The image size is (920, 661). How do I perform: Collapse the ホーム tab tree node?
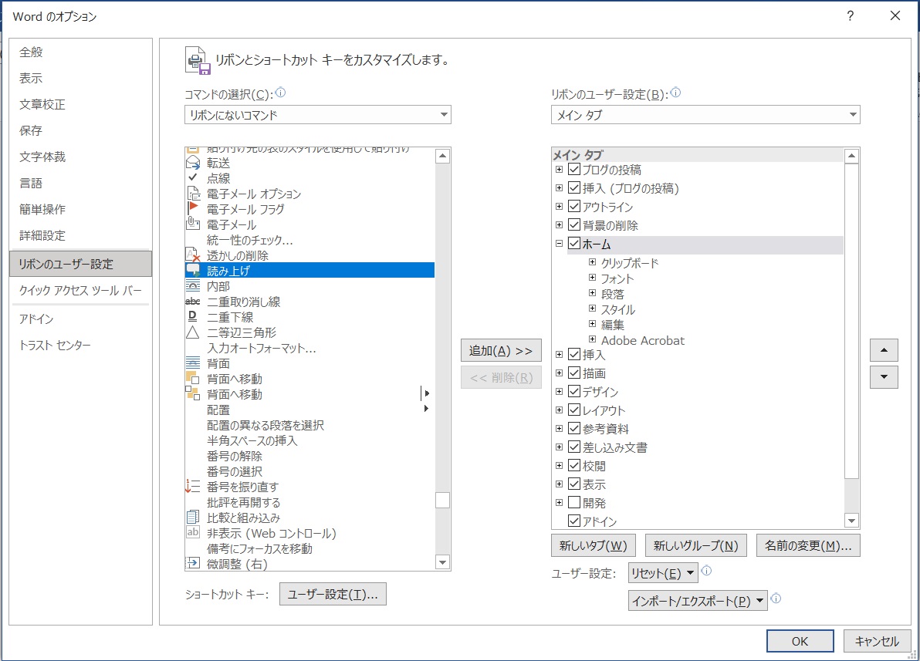click(x=560, y=243)
